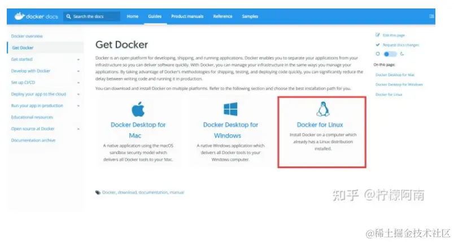
Task: Click the Request docs changes checkmark icon
Action: (378, 45)
